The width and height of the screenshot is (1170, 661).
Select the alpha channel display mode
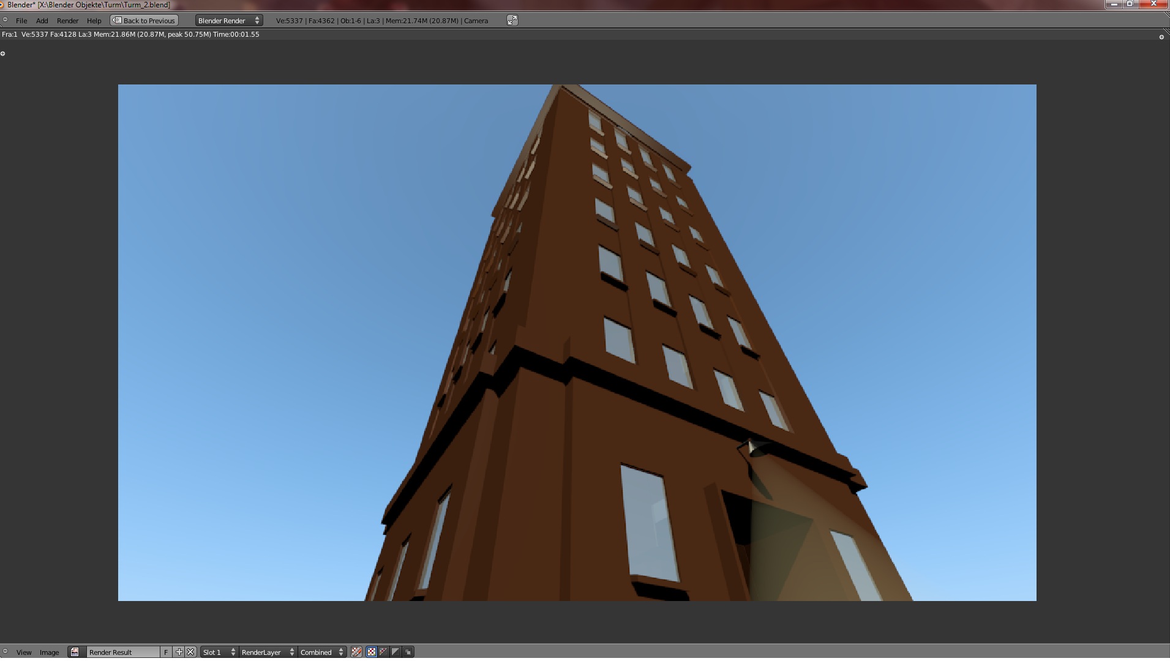click(396, 652)
